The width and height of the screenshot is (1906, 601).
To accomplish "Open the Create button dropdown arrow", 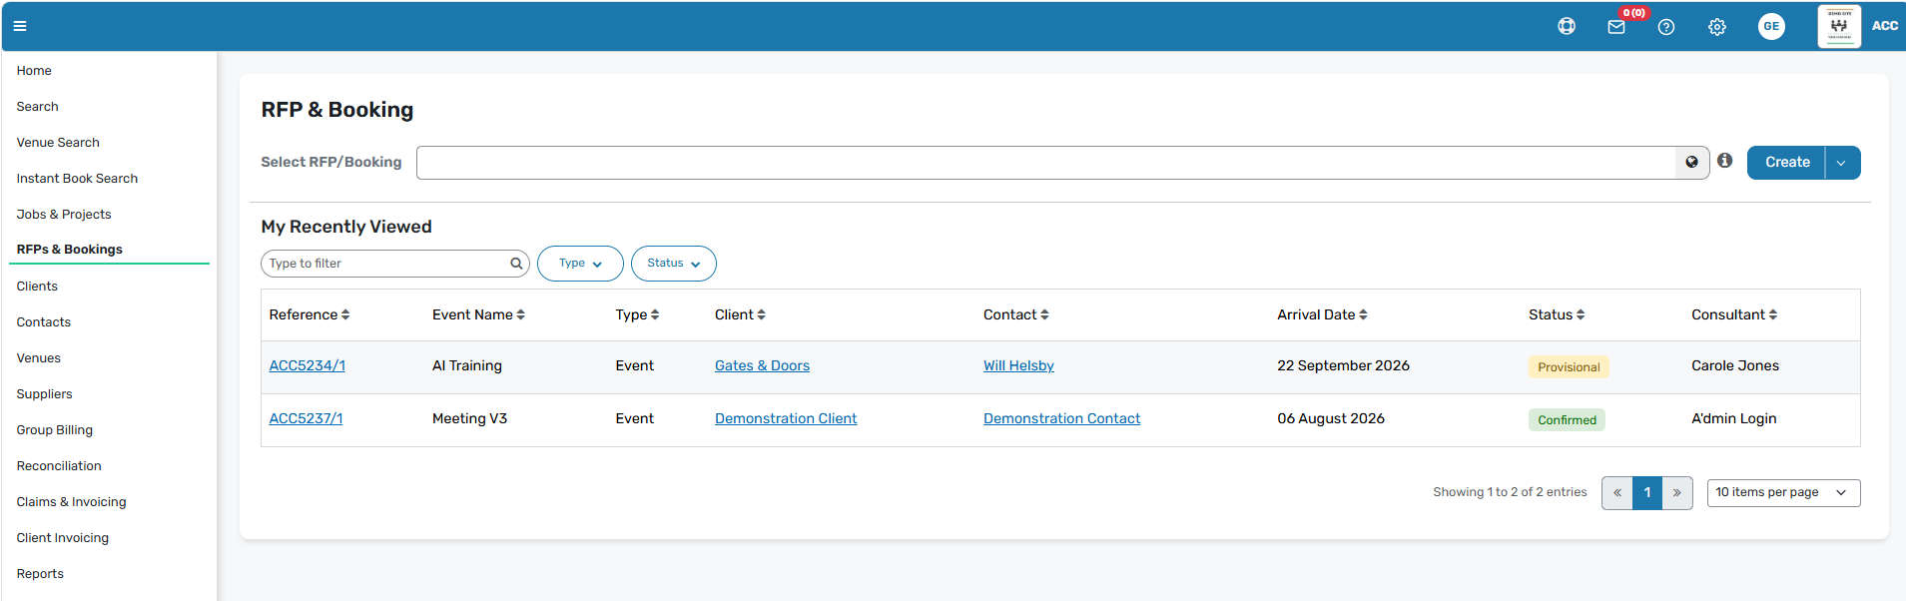I will coord(1842,163).
